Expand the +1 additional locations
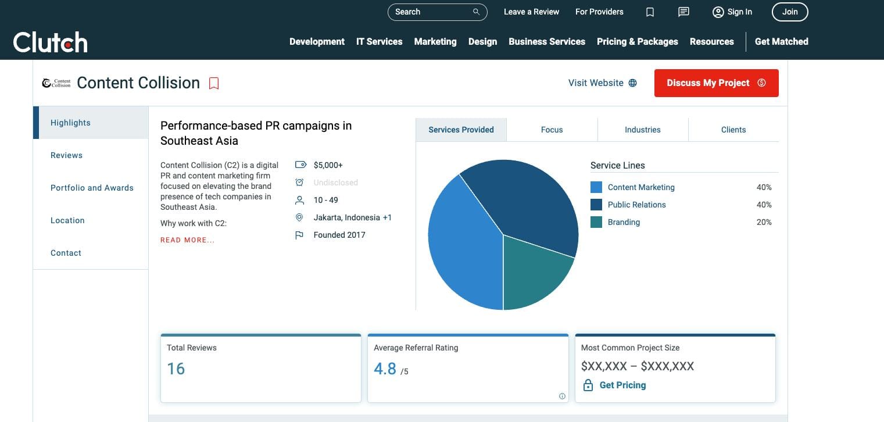This screenshot has height=422, width=884. click(x=387, y=217)
